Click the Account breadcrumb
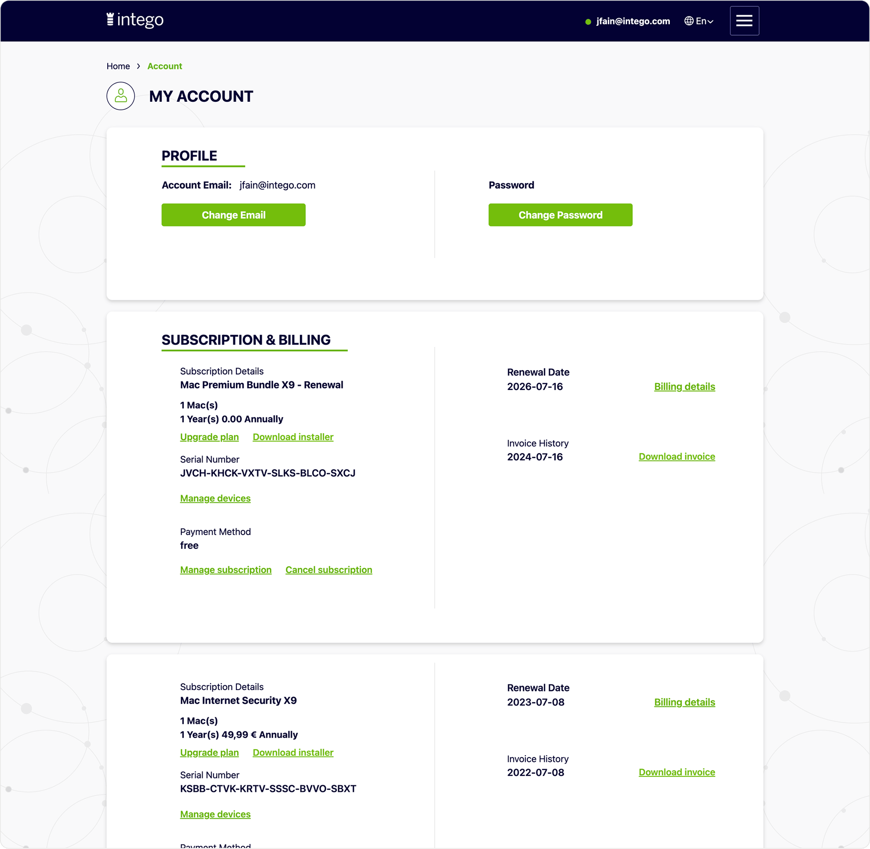Screen dimensions: 870x849 pyautogui.click(x=164, y=66)
